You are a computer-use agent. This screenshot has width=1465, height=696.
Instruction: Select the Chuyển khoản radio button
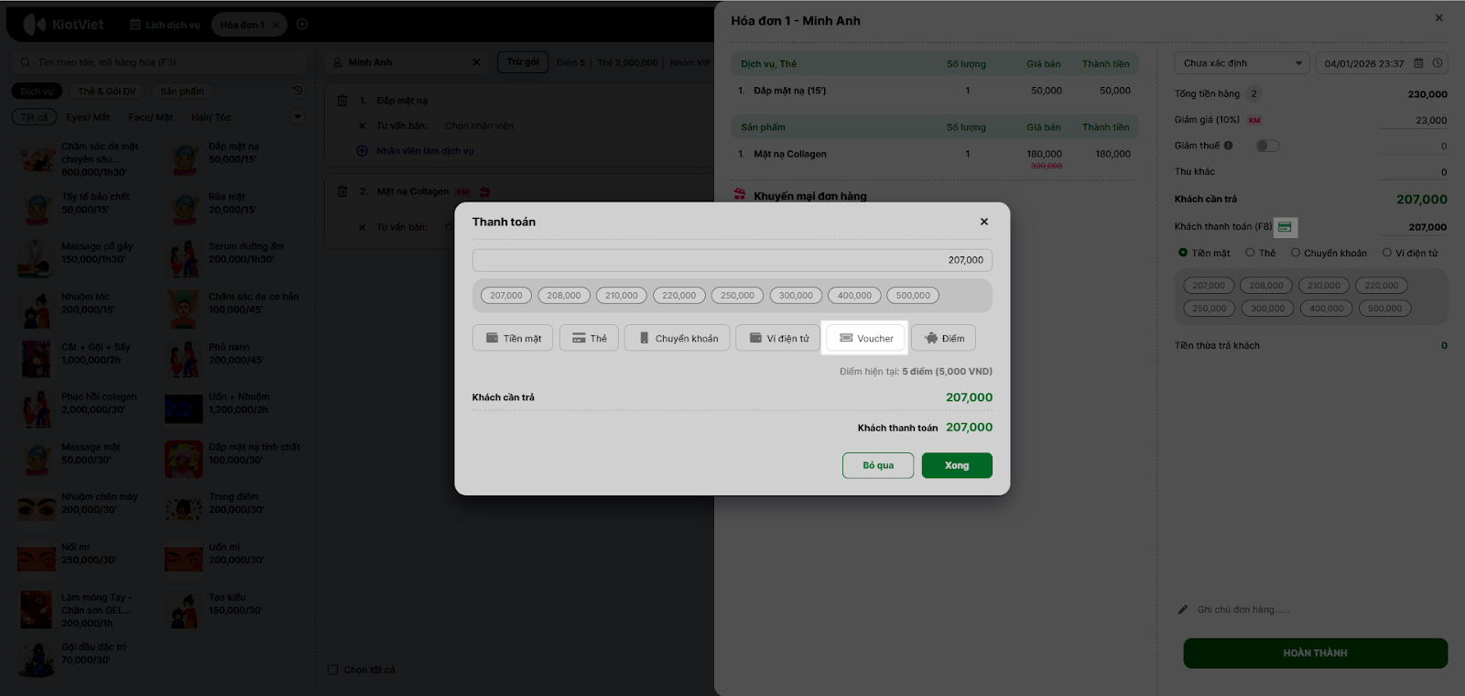[1296, 253]
